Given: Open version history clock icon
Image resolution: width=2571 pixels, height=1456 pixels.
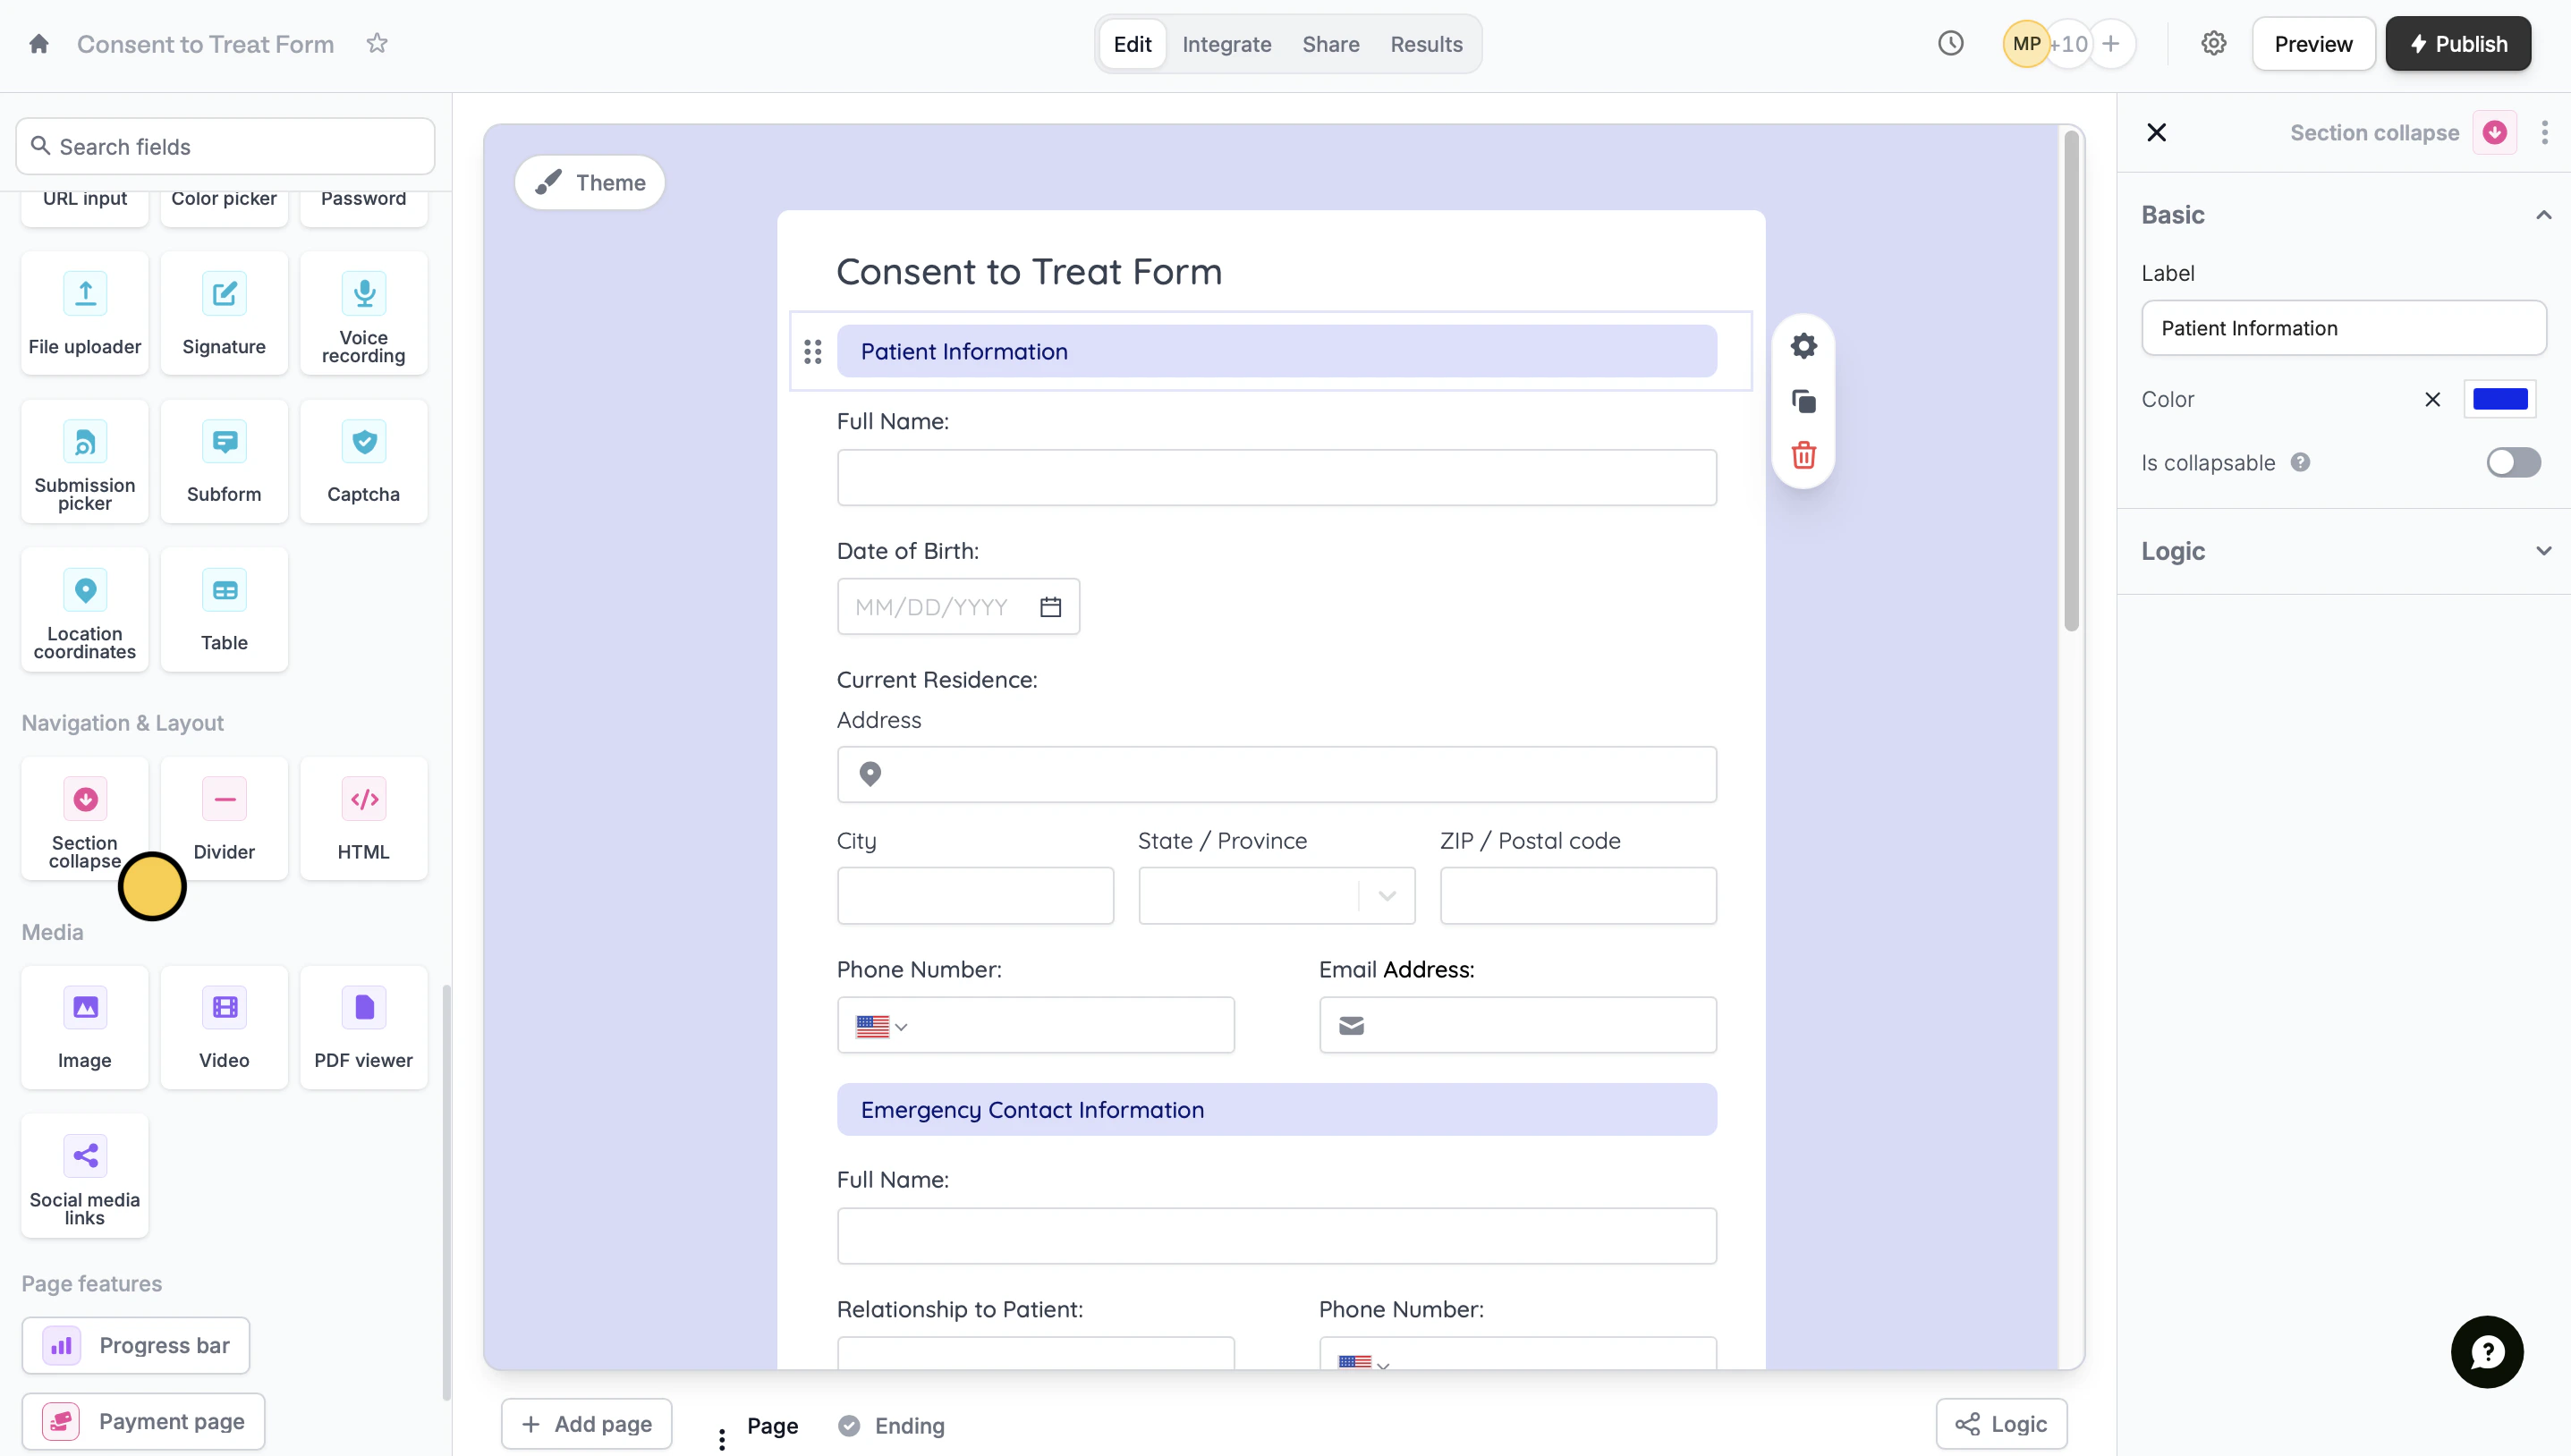Looking at the screenshot, I should pos(1950,44).
